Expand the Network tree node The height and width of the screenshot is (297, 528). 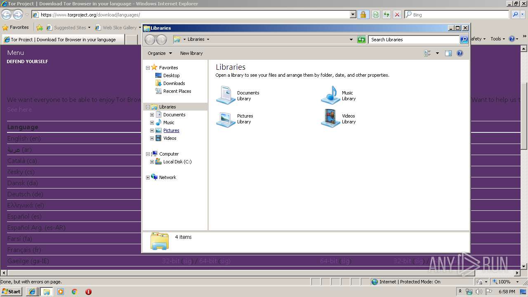148,177
